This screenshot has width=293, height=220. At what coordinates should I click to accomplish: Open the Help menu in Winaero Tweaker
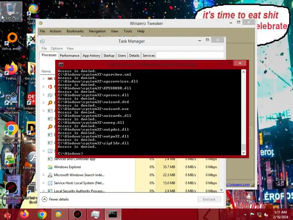pyautogui.click(x=141, y=31)
